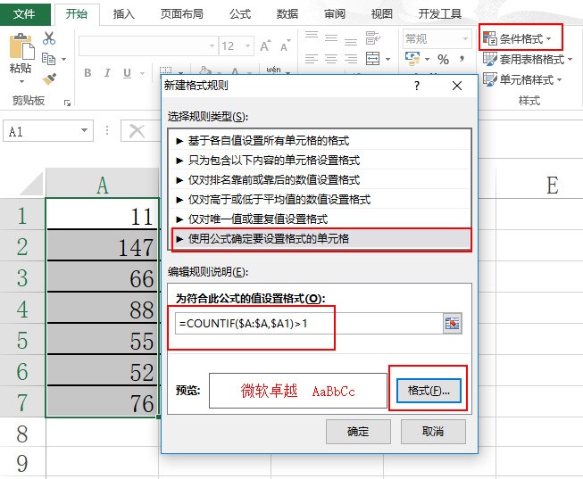Screen dimensions: 583x479
Task: Click the 取消 button
Action: tap(433, 431)
